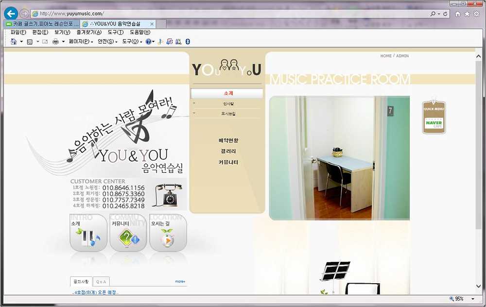Open the zoom level 95% dropdown arrow
Screen dimensions: 486x307
[x=472, y=299]
